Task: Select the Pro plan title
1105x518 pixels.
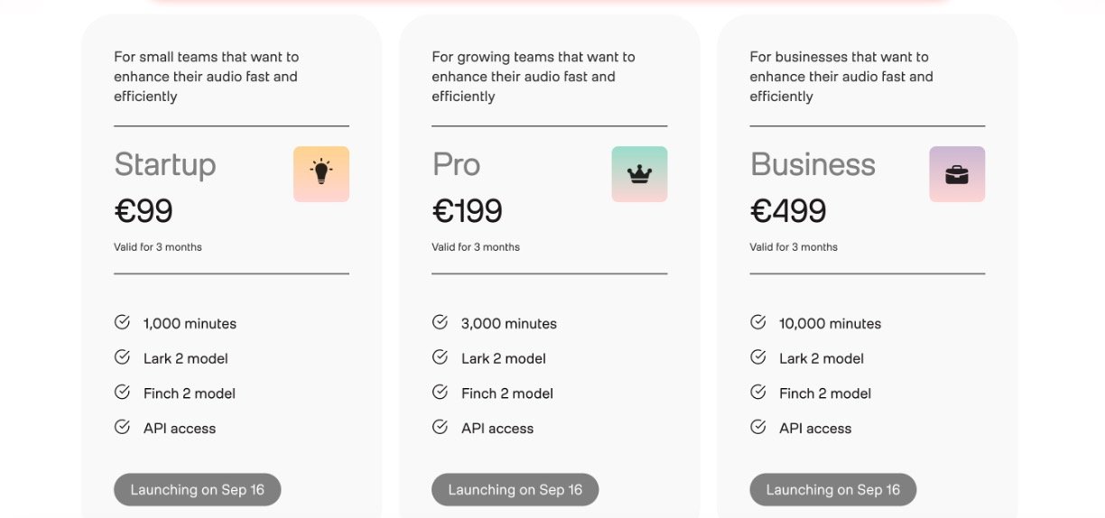Action: (456, 164)
